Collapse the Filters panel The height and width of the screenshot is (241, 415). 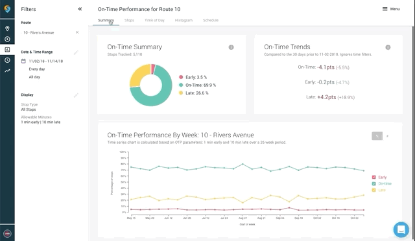[x=80, y=9]
